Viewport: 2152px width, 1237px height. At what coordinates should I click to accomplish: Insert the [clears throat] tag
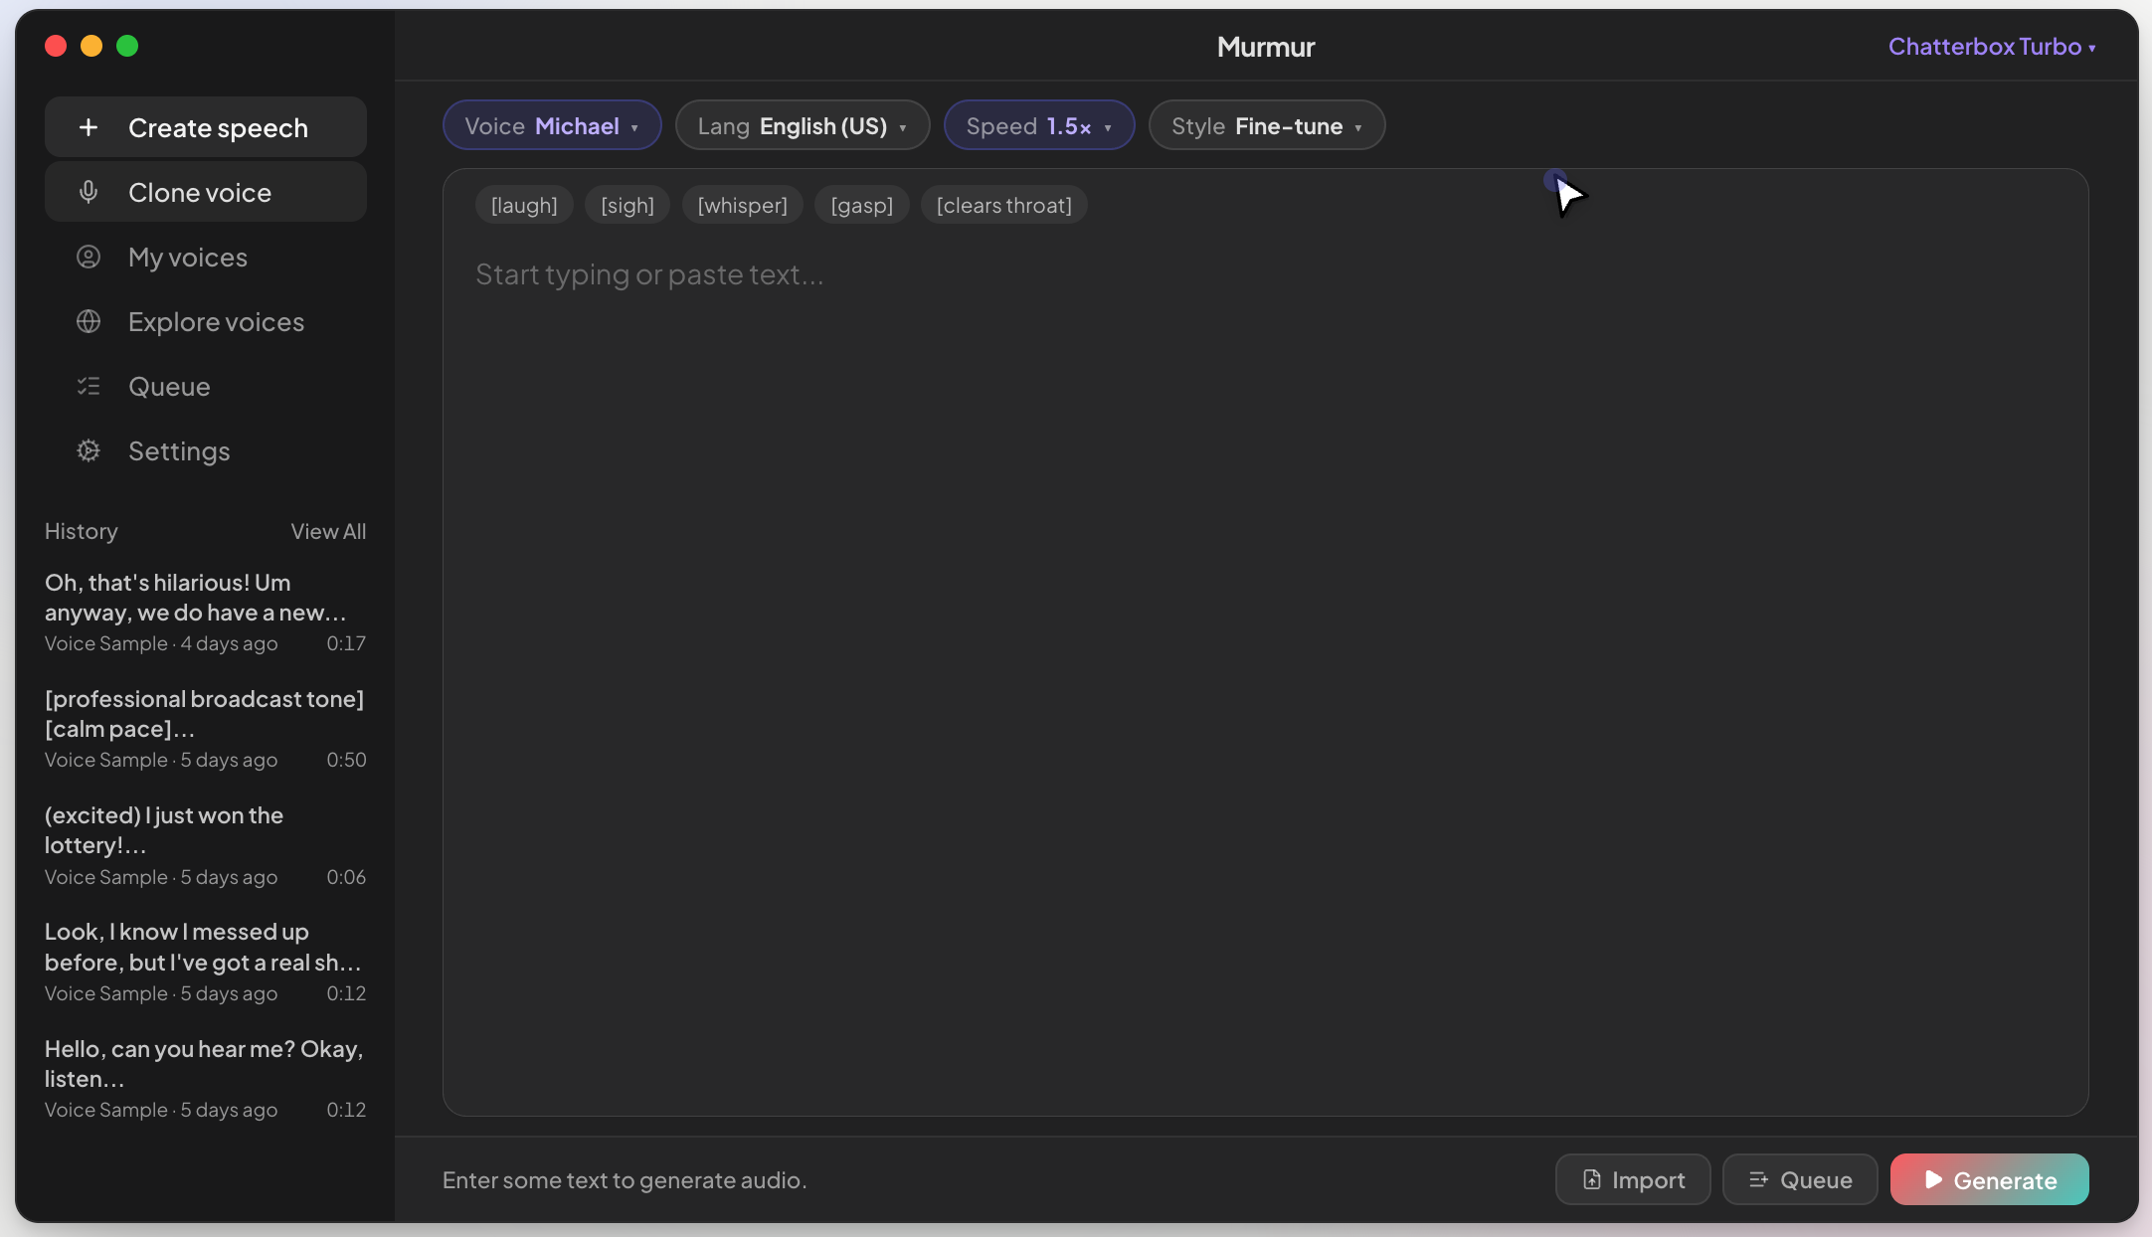click(1003, 205)
